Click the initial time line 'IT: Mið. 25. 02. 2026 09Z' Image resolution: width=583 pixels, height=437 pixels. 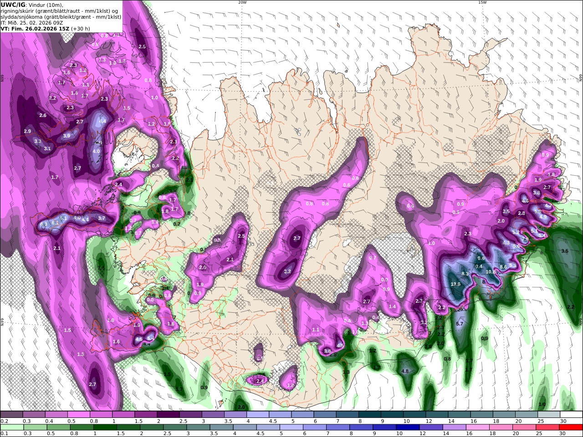[x=32, y=22]
